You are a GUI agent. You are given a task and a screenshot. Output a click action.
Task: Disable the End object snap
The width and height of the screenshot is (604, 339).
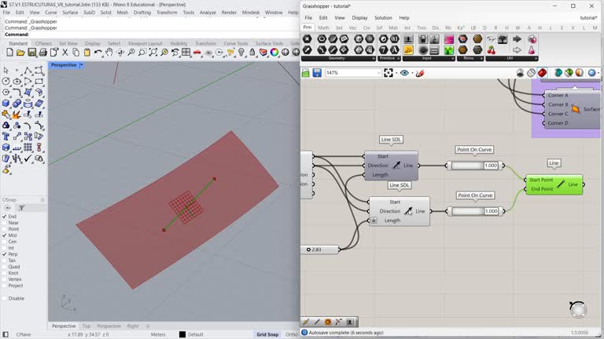pyautogui.click(x=4, y=217)
